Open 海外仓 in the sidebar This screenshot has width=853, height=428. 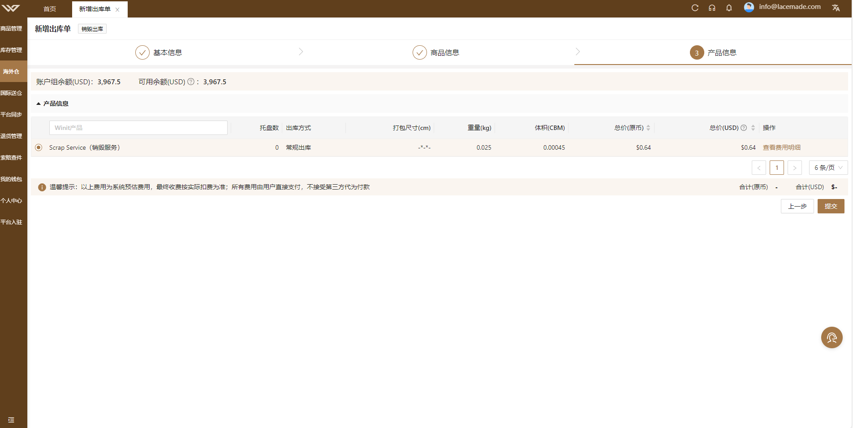tap(13, 71)
